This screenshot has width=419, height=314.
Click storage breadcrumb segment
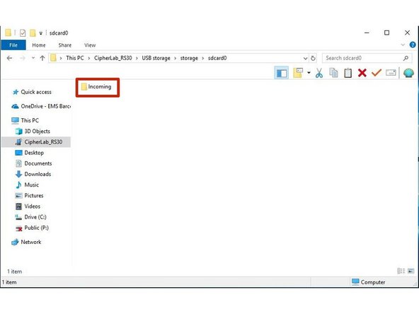[x=189, y=58]
